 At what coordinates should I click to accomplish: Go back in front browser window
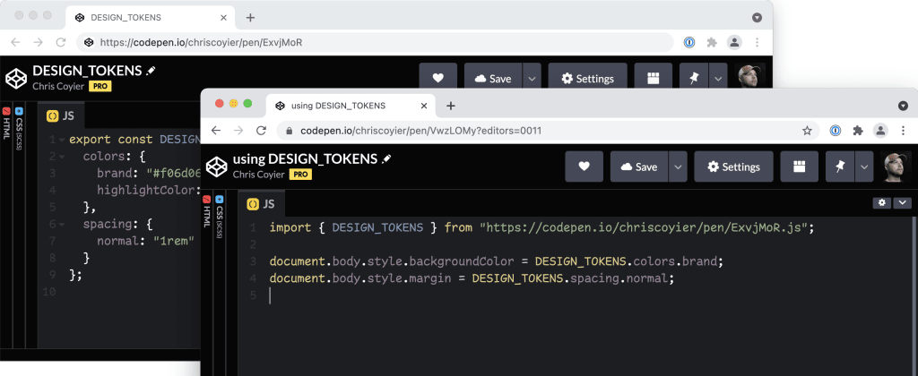point(215,131)
